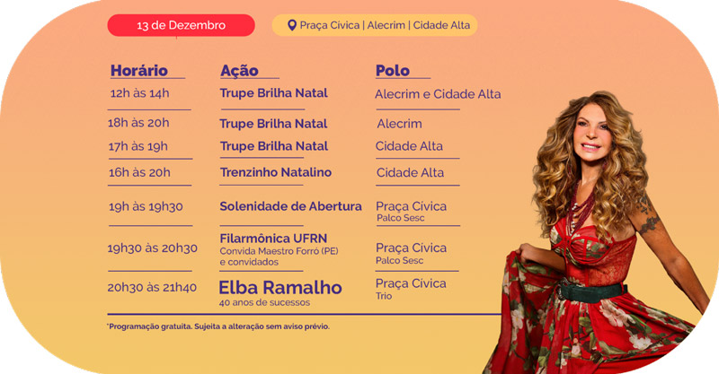Image resolution: width=719 pixels, height=374 pixels.
Task: Select the 13 de Dezembro red badge
Action: point(182,25)
